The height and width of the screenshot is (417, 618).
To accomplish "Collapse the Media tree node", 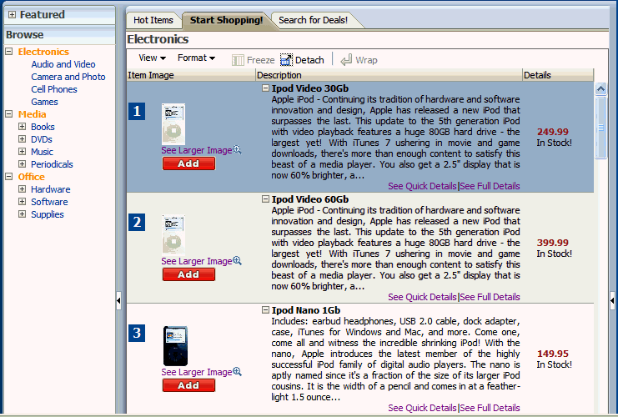I will tap(9, 114).
